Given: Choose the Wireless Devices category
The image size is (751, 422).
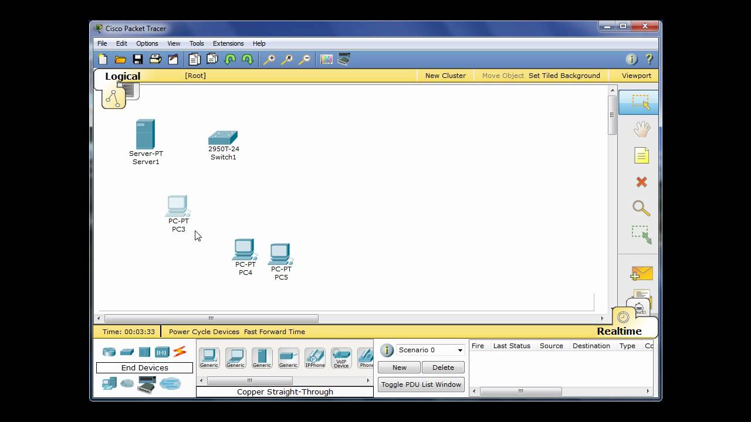Looking at the screenshot, I should point(162,352).
